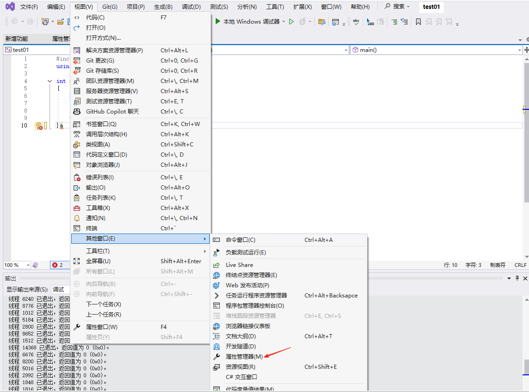Open Web 发布活动(P) in submenu
The image size is (529, 392).
(x=289, y=285)
